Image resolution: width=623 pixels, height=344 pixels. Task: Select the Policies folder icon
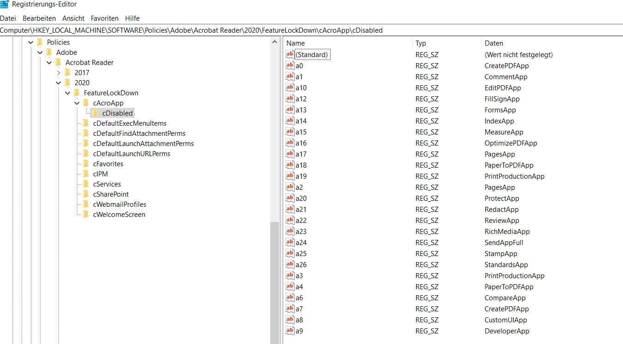(40, 42)
